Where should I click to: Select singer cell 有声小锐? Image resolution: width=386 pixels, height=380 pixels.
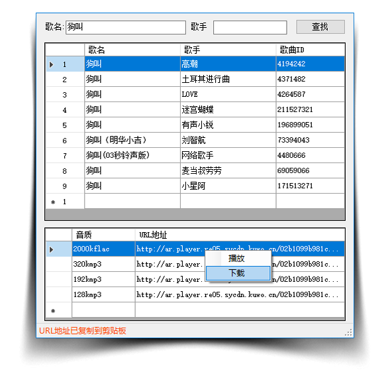(x=228, y=125)
